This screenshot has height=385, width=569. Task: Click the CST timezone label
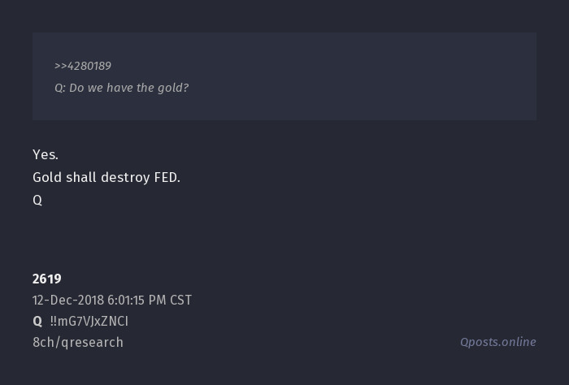180,300
